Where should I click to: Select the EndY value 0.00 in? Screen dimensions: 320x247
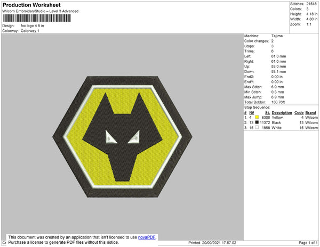pos(277,82)
